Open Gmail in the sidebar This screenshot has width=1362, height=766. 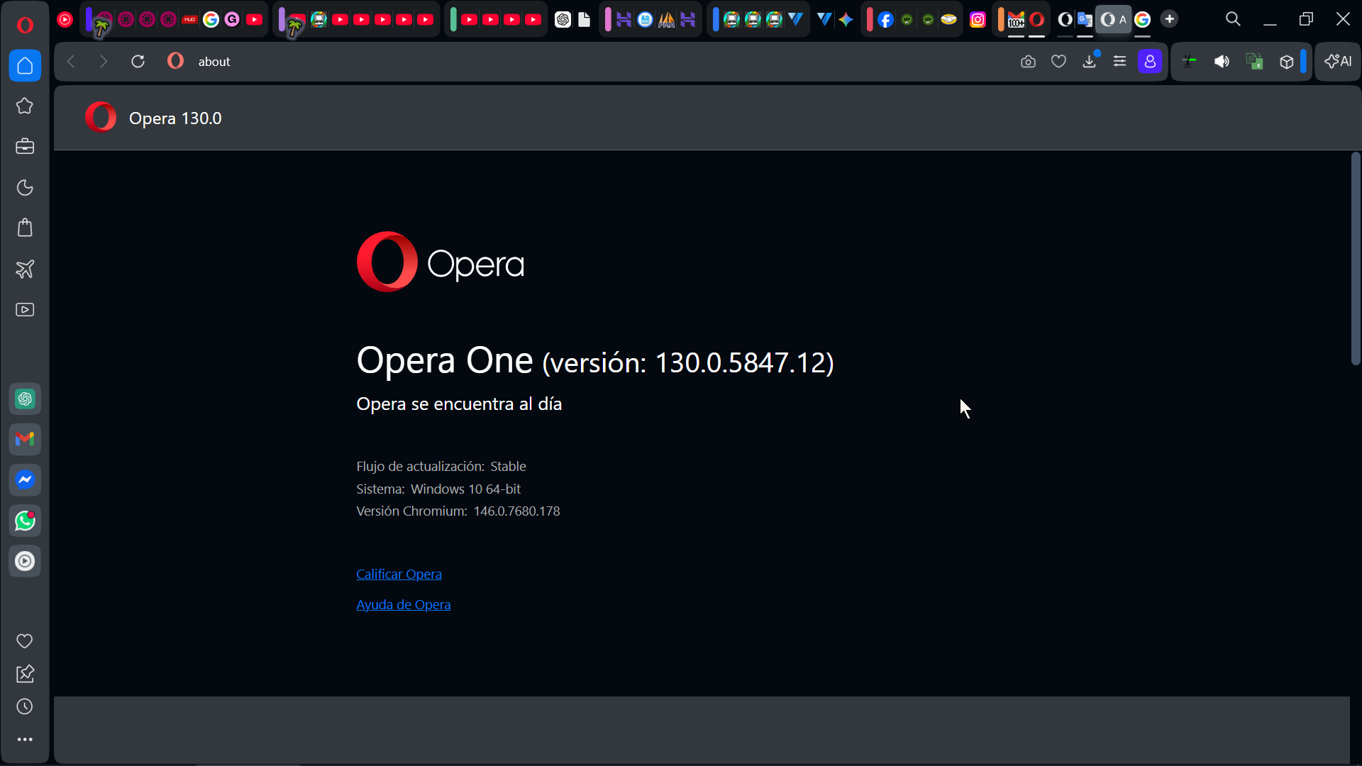click(x=25, y=439)
